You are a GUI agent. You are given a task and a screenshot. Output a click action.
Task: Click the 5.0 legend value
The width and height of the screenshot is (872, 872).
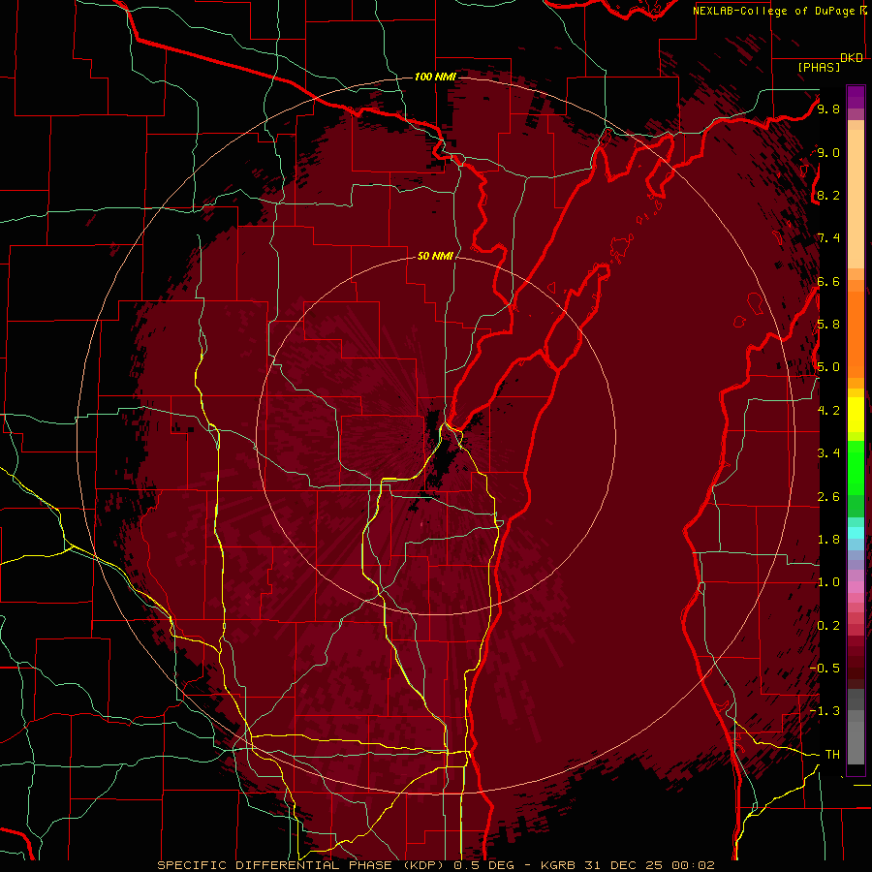(828, 367)
